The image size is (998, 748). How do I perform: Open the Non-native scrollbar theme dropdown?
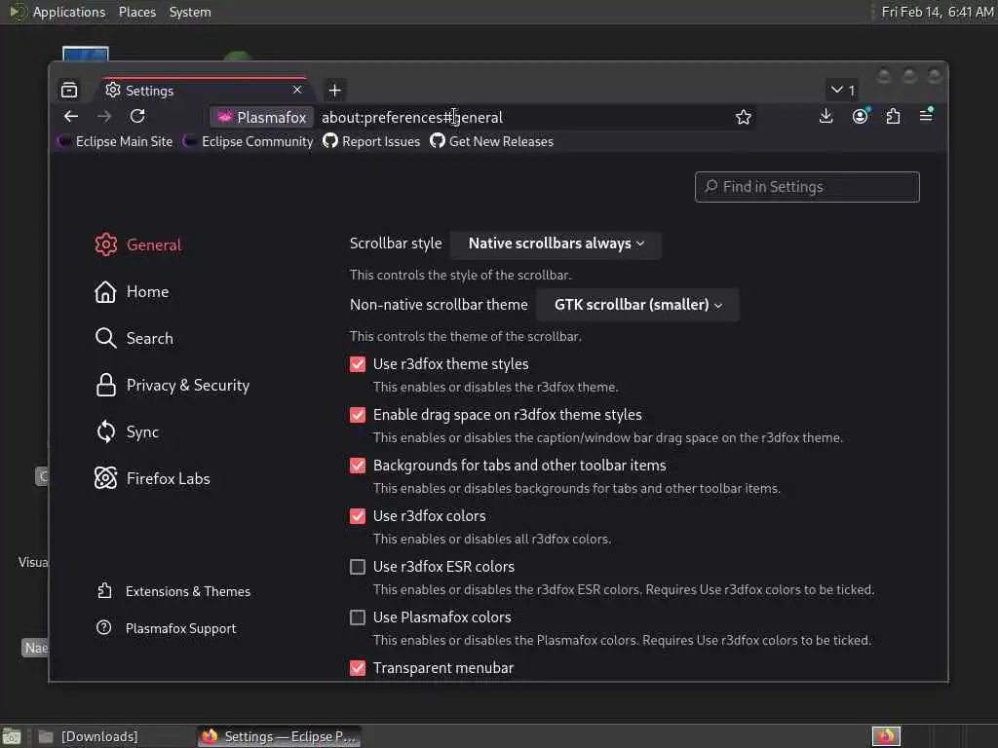click(637, 305)
